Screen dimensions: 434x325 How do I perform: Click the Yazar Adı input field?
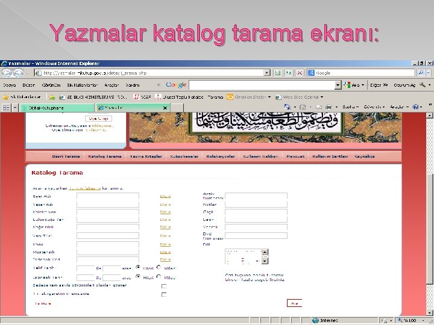click(x=108, y=205)
